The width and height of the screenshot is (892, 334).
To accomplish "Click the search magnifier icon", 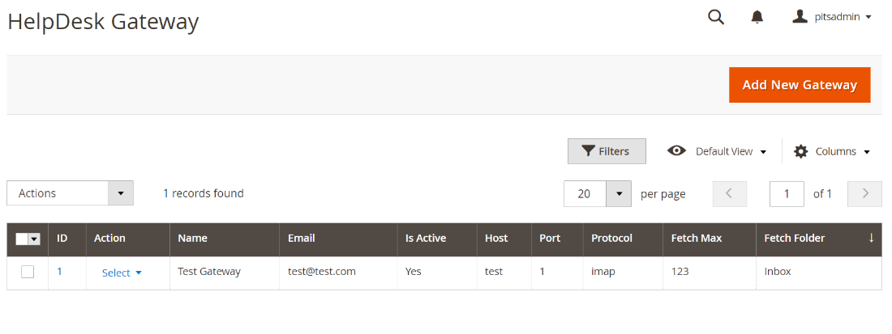I will (716, 17).
